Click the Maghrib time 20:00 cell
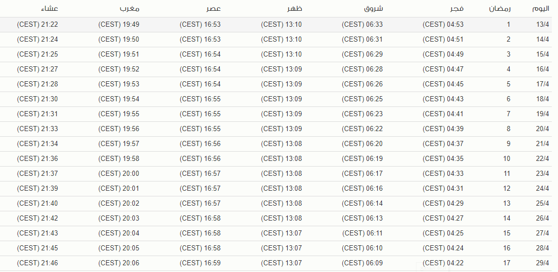This screenshot has width=558, height=272. [118, 173]
